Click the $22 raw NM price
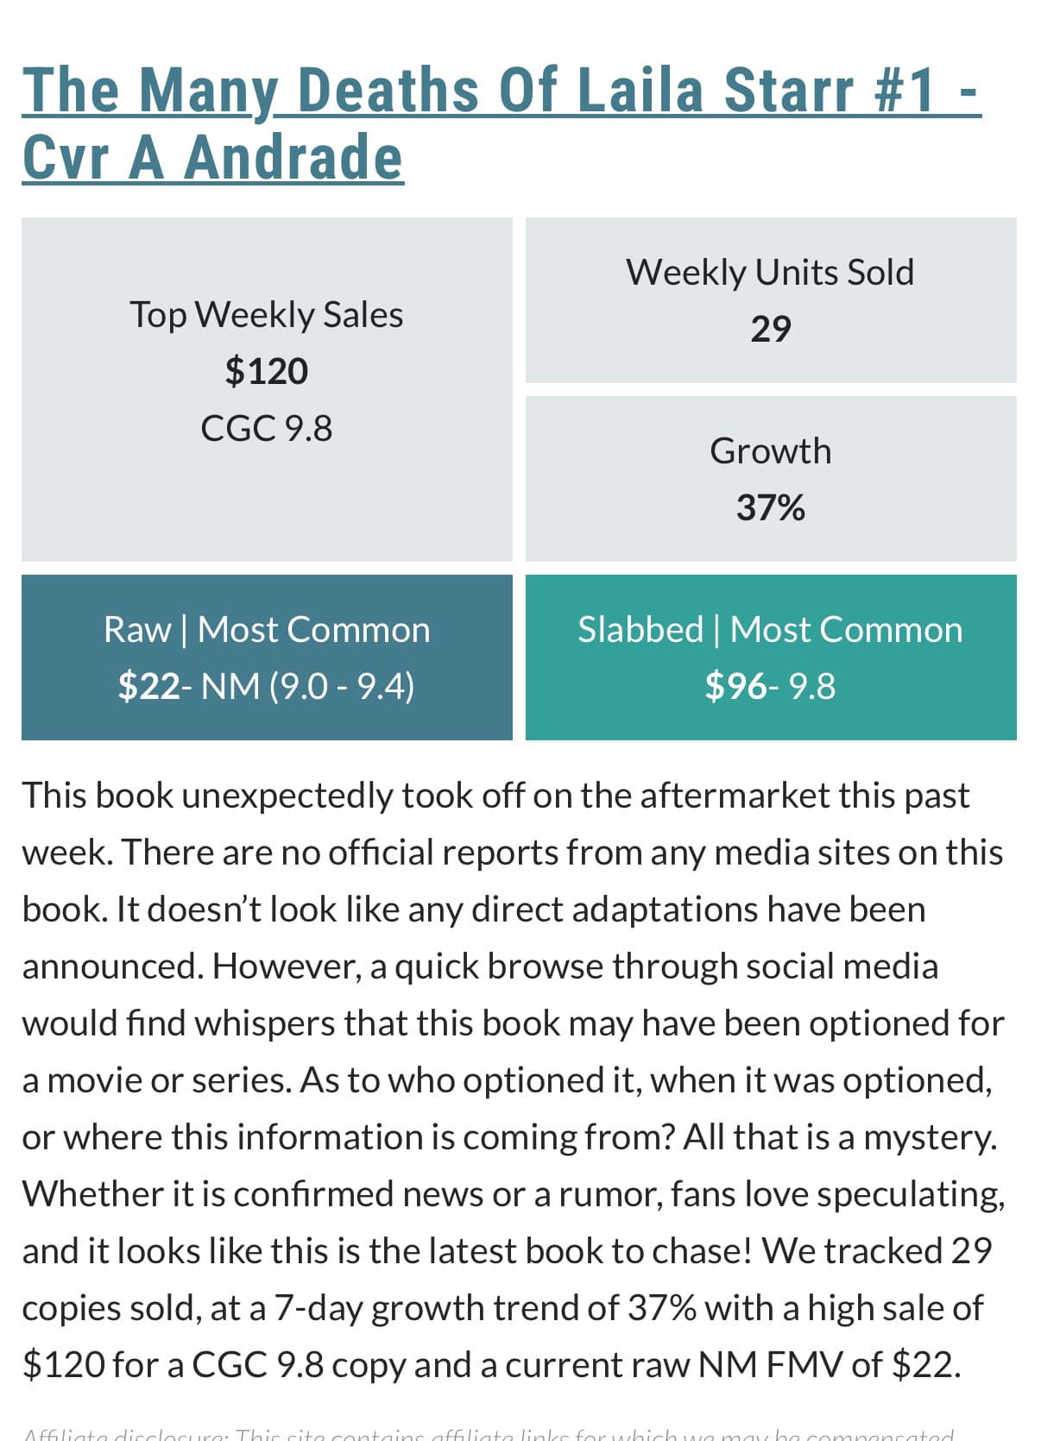 [x=148, y=687]
